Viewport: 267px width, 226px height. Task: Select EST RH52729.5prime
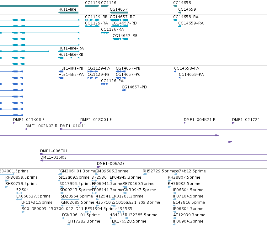click(159, 171)
